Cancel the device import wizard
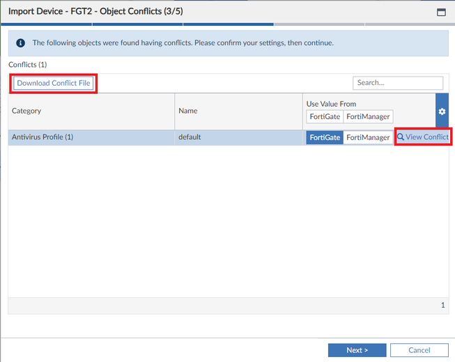The width and height of the screenshot is (455, 362). pyautogui.click(x=419, y=350)
